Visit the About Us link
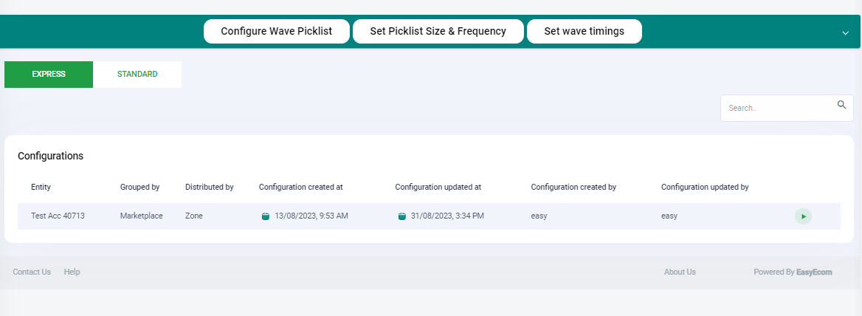Viewport: 862px width, 316px height. click(680, 272)
